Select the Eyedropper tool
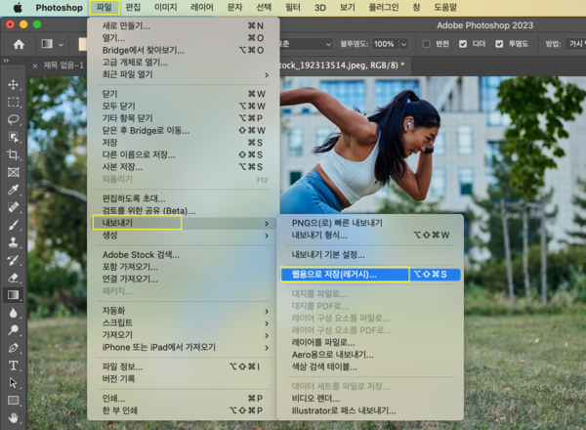586x430 pixels. [x=14, y=190]
